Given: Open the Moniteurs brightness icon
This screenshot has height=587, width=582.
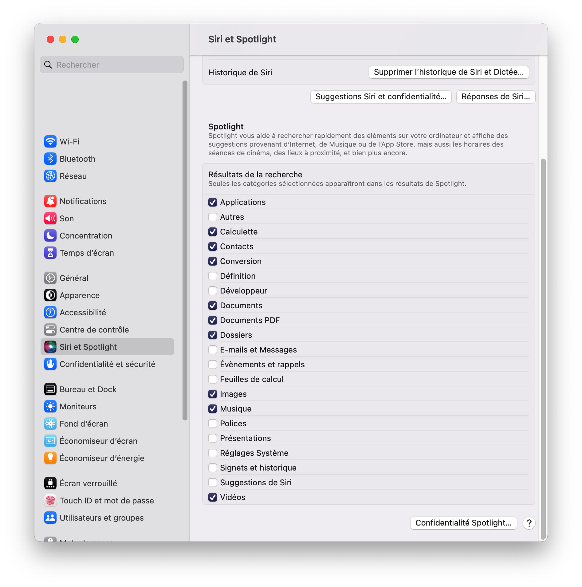Looking at the screenshot, I should pyautogui.click(x=50, y=406).
